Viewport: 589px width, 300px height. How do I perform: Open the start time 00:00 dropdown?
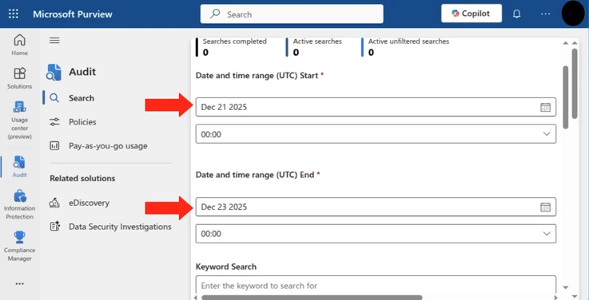click(376, 134)
